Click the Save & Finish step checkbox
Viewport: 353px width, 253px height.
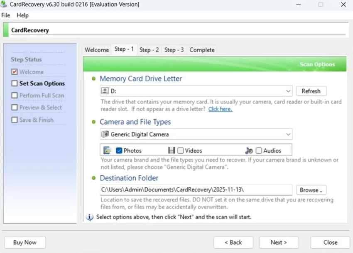[x=15, y=120]
